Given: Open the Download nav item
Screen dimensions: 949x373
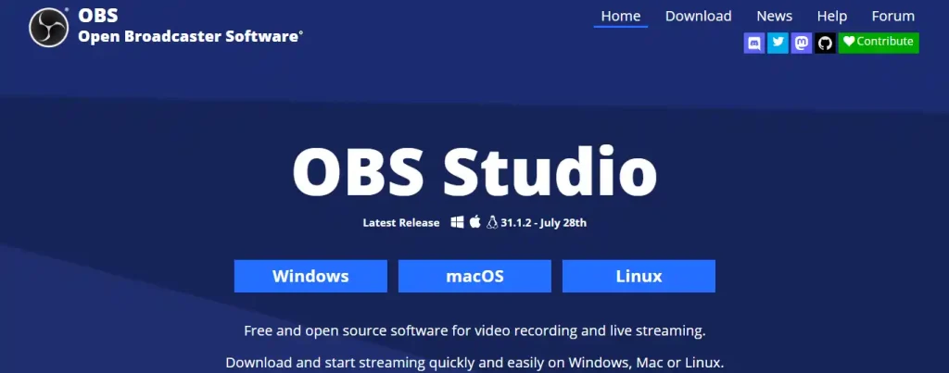Looking at the screenshot, I should (699, 17).
